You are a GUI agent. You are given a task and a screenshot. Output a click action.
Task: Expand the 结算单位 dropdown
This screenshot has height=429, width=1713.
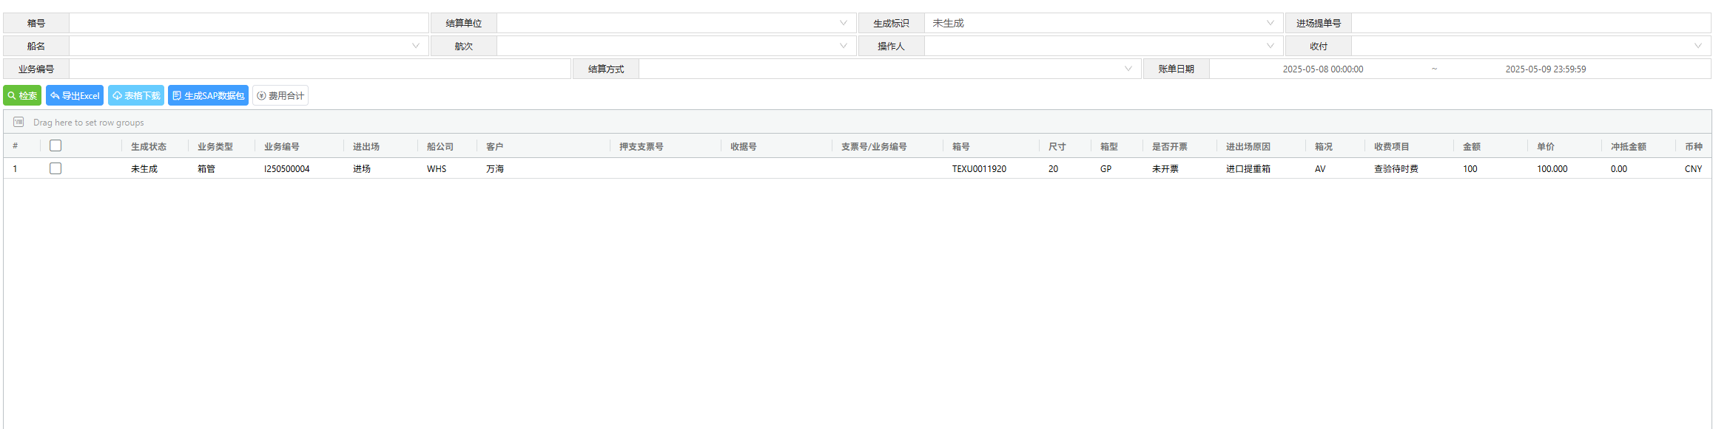pyautogui.click(x=843, y=23)
